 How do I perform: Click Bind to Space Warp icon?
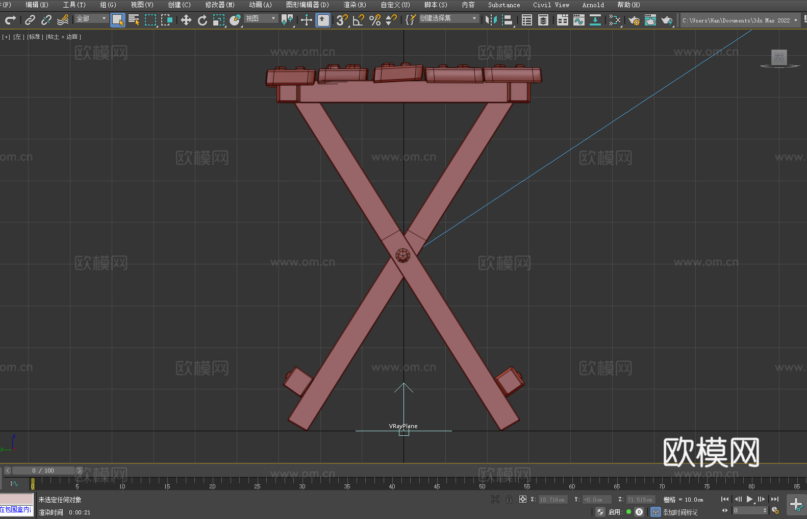(63, 20)
